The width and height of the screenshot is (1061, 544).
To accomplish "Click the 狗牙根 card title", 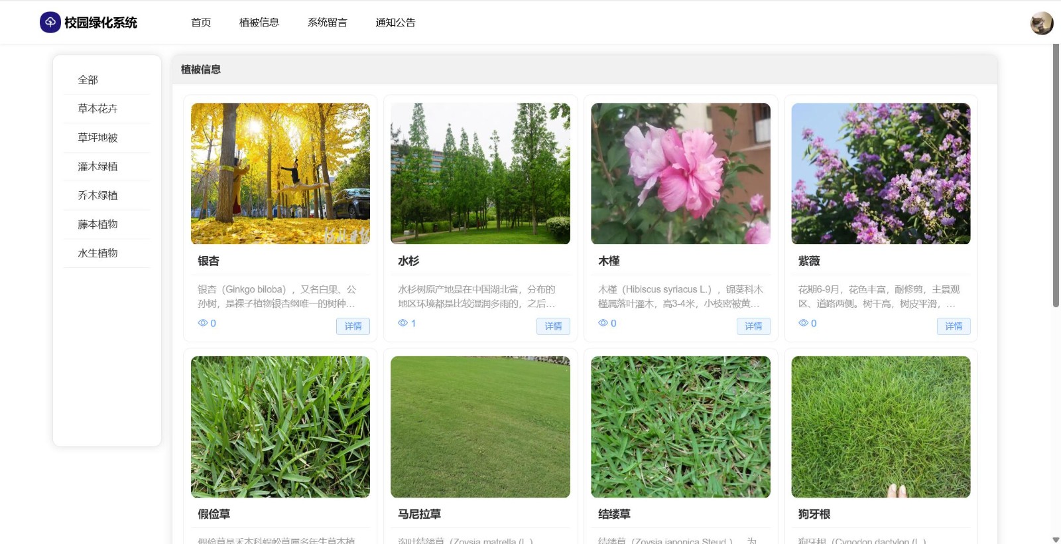I will coord(814,514).
